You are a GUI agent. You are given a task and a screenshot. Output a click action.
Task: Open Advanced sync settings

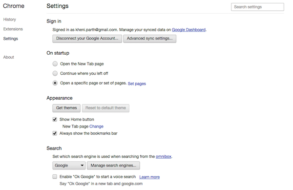[x=150, y=39]
